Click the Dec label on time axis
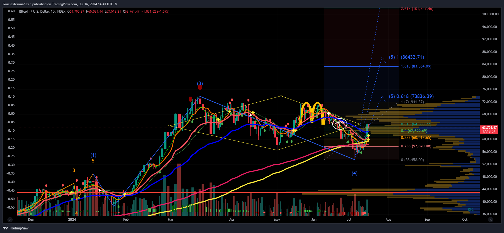The width and height of the screenshot is (504, 233). (x=31, y=220)
